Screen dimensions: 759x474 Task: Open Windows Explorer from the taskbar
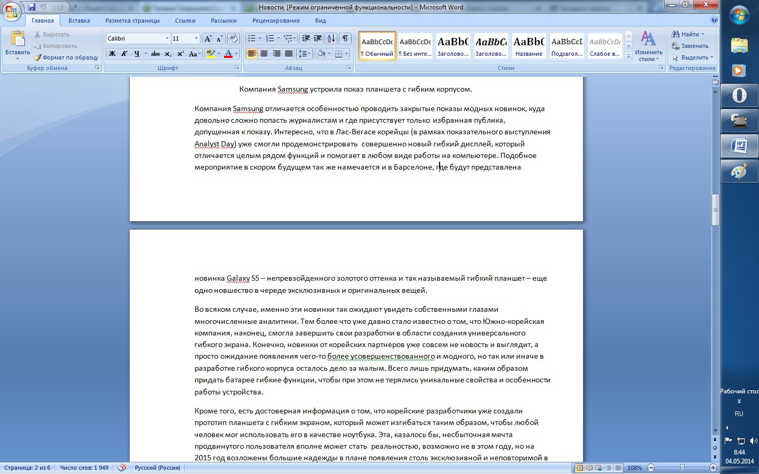pyautogui.click(x=739, y=45)
